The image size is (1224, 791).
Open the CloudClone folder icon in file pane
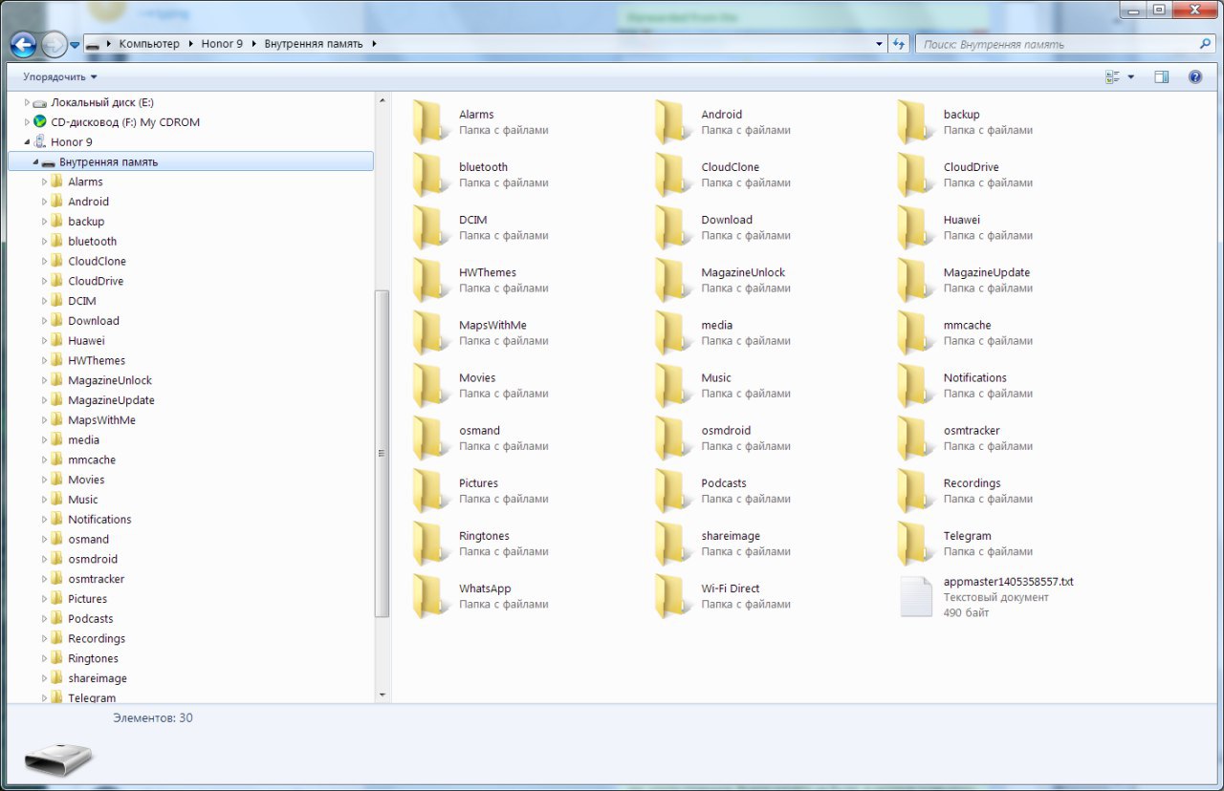click(673, 175)
